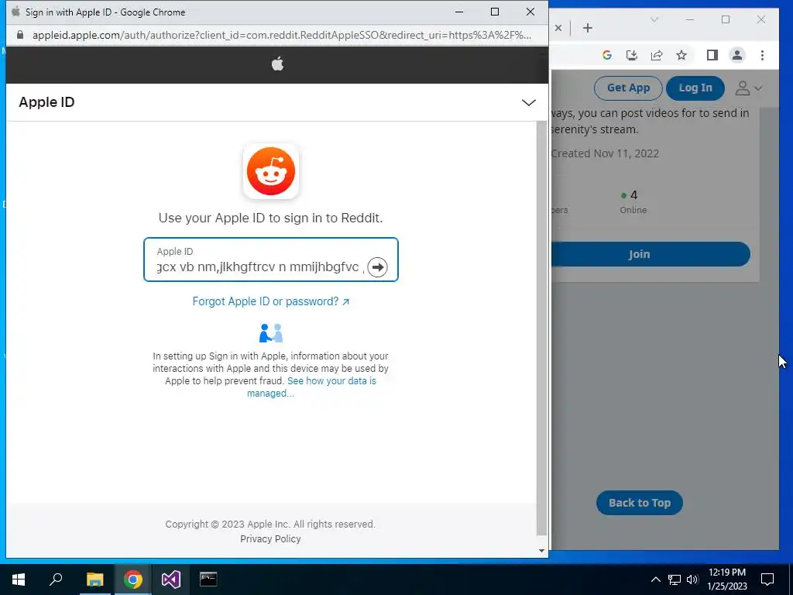Click the Google icon in Chrome toolbar
This screenshot has height=595, width=793.
coord(607,55)
